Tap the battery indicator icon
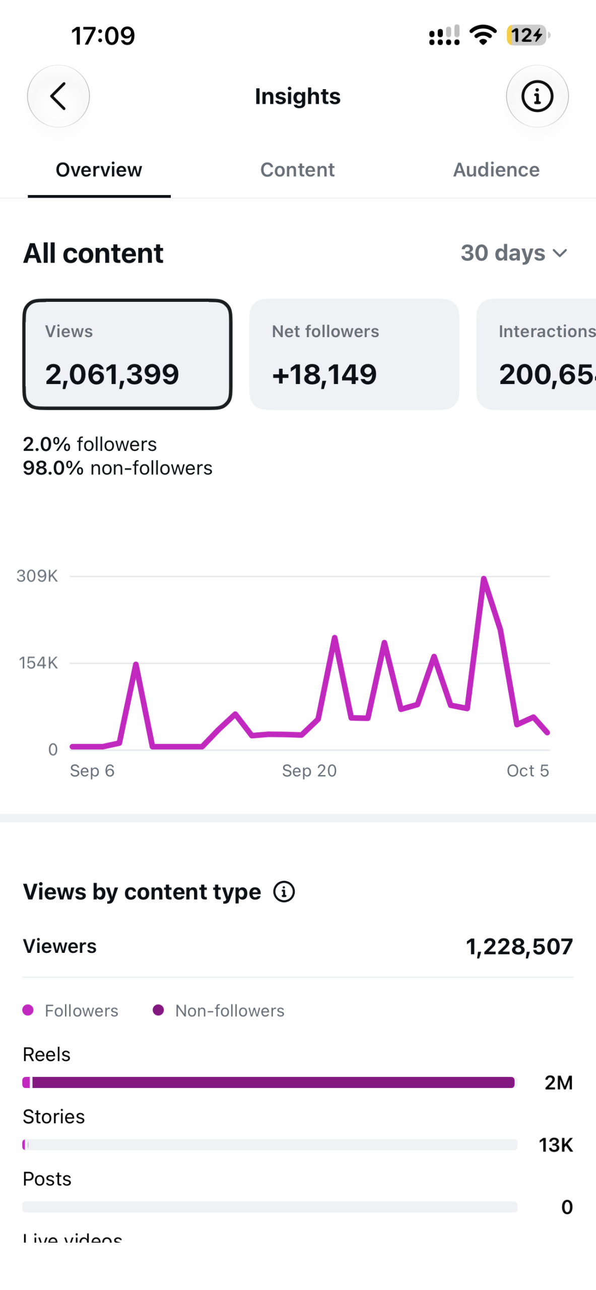 click(528, 35)
